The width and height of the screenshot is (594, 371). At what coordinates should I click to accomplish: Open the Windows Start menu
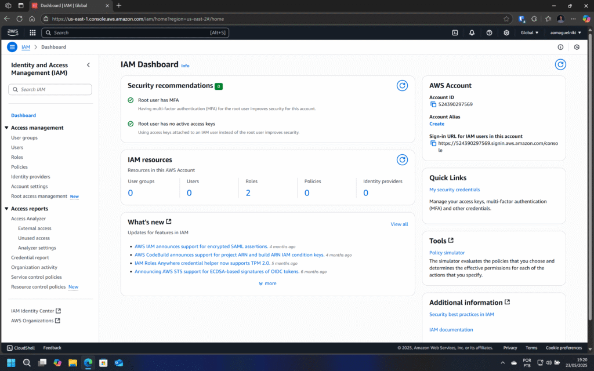(11, 363)
